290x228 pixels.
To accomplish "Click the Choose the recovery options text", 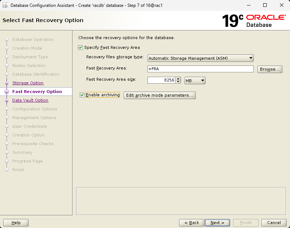I will point(127,38).
